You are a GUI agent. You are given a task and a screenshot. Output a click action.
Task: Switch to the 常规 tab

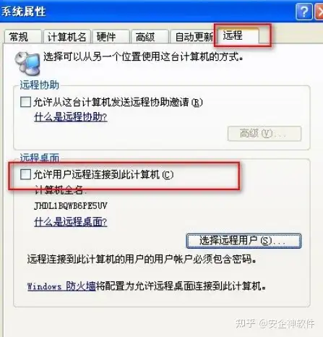tap(23, 37)
